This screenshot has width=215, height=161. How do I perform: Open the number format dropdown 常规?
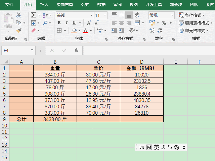(x=172, y=15)
